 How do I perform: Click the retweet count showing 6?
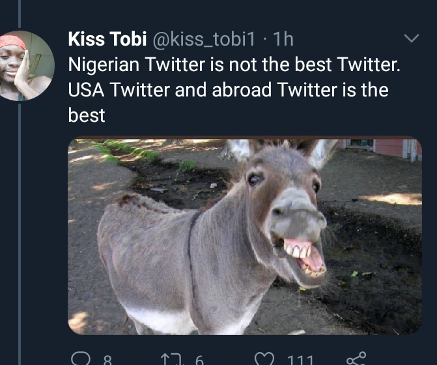tap(199, 359)
